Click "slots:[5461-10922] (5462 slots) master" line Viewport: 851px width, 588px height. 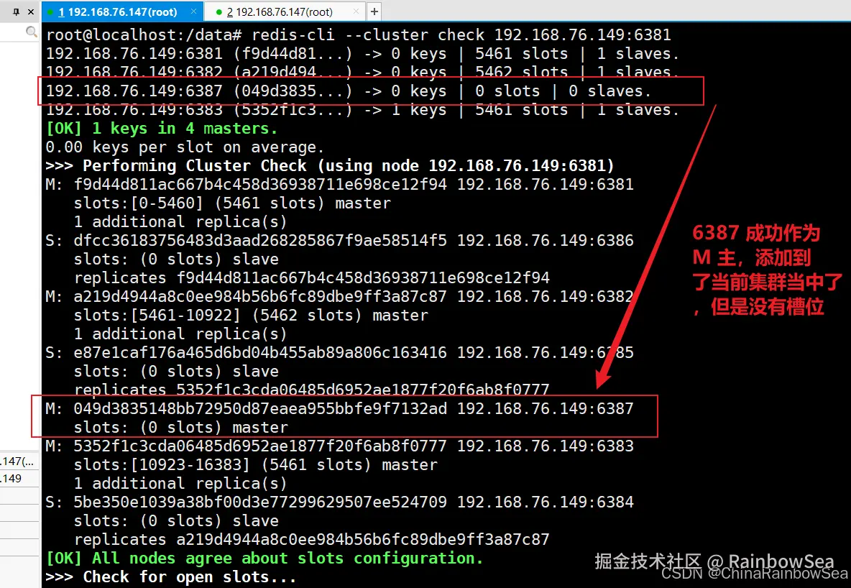pos(252,315)
